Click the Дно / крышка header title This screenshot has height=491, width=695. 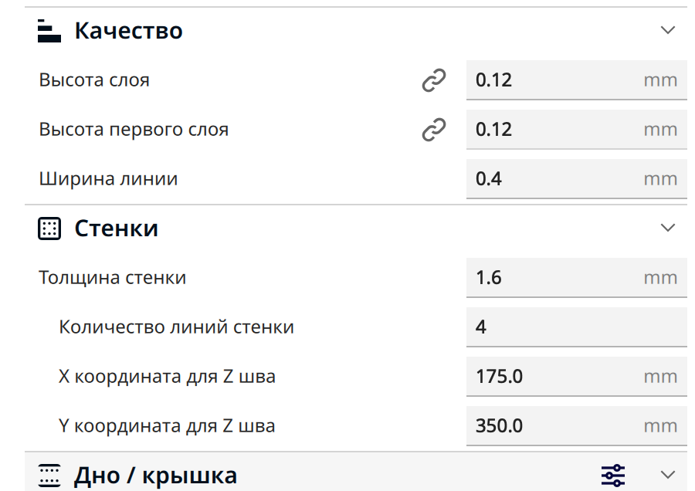coord(155,476)
